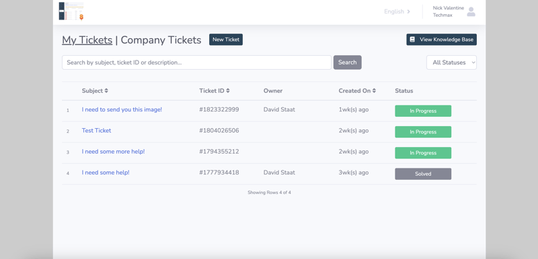Focus the ticket search input field
Viewport: 538px width, 259px height.
tap(196, 62)
